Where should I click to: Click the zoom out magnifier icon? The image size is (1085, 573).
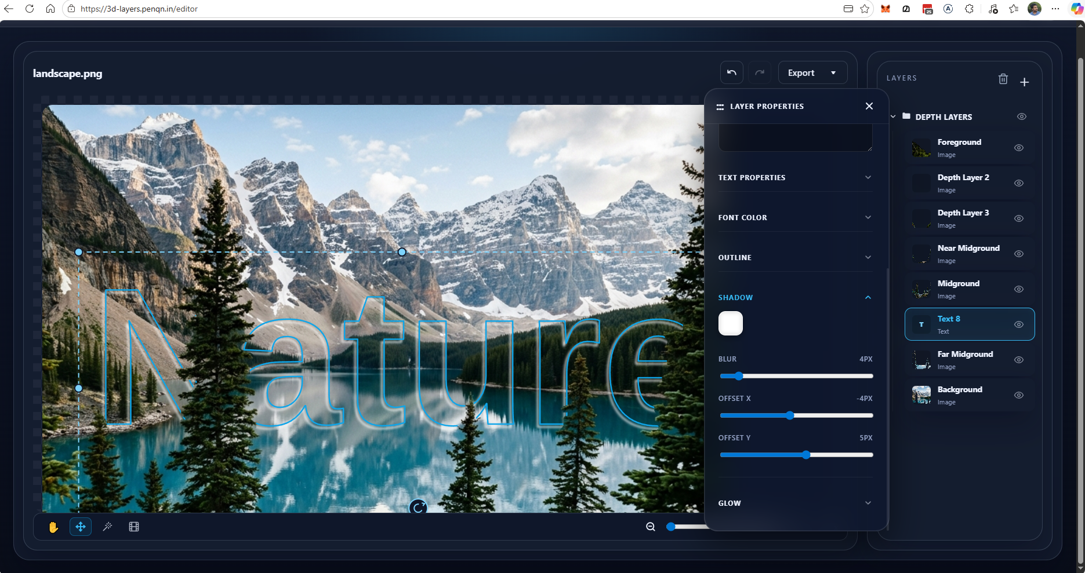pyautogui.click(x=650, y=527)
